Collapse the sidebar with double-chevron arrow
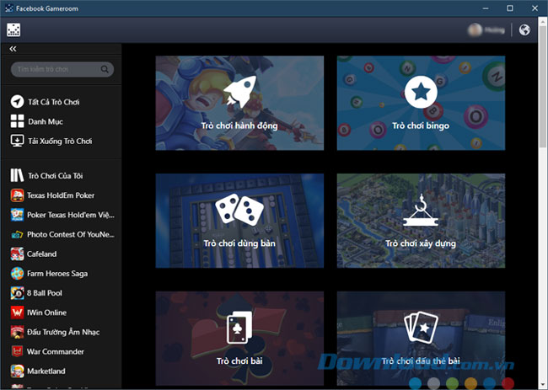548x390 pixels. pyautogui.click(x=13, y=49)
